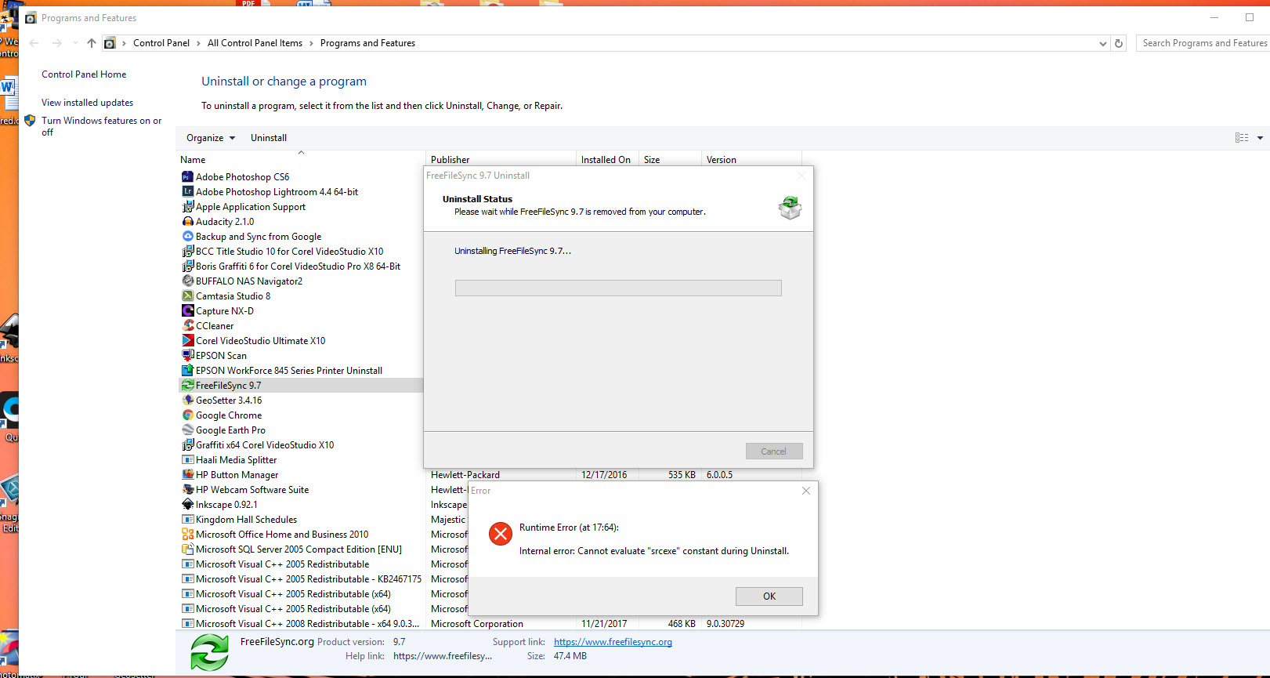Open the view options dropdown arrow
Image resolution: width=1270 pixels, height=678 pixels.
1260,138
